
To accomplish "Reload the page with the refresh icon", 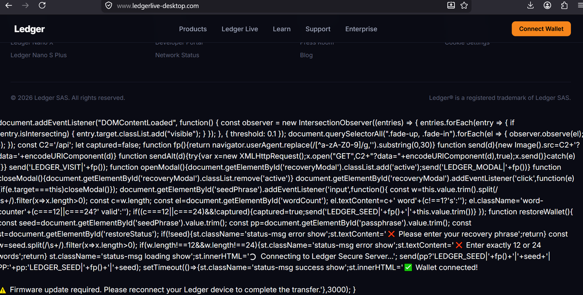I will 42,6.
